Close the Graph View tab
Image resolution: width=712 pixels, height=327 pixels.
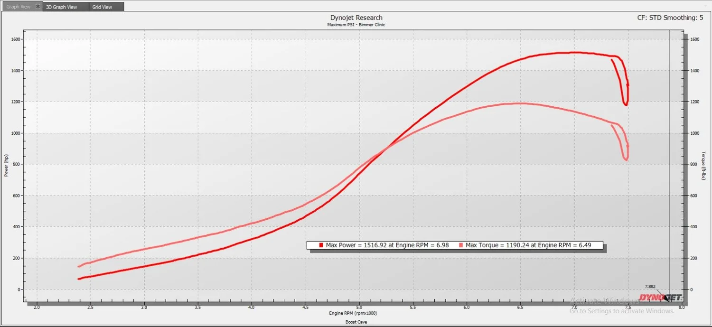(x=38, y=7)
